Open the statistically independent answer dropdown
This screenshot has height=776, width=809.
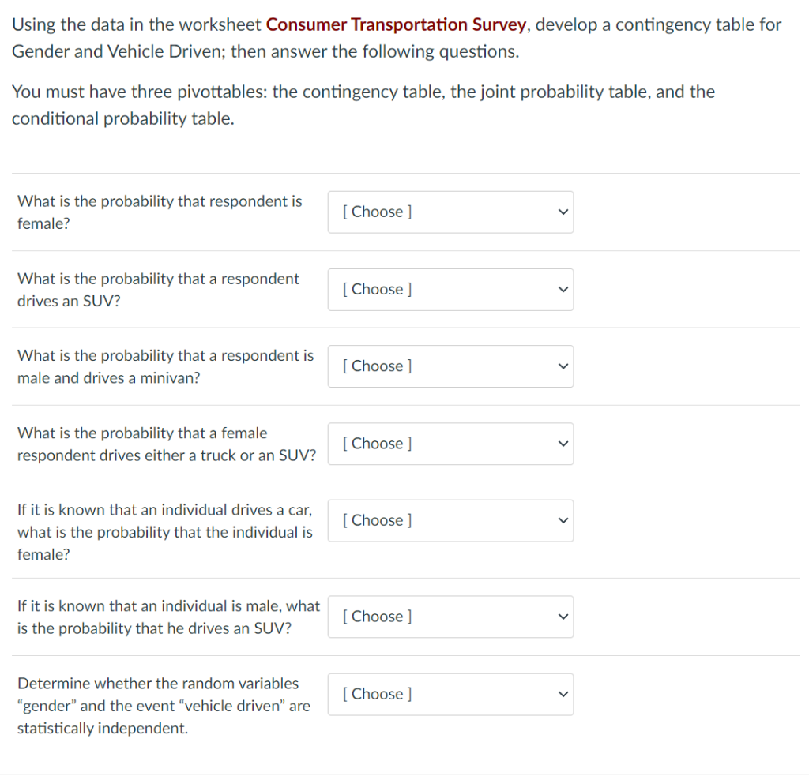pyautogui.click(x=450, y=694)
